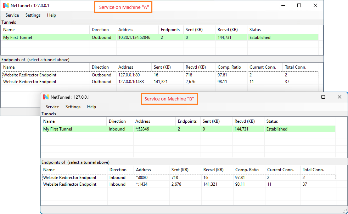The height and width of the screenshot is (214, 348).
Task: Click the Established status in the back window
Action: 260,37
